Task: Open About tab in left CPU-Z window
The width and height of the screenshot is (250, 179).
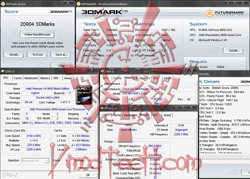Action: coord(67,78)
